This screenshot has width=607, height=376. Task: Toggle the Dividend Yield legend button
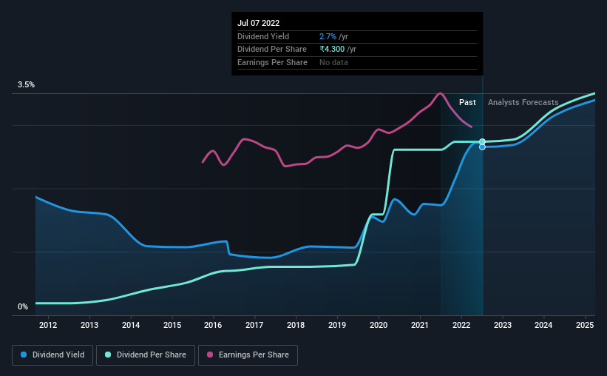coord(52,355)
